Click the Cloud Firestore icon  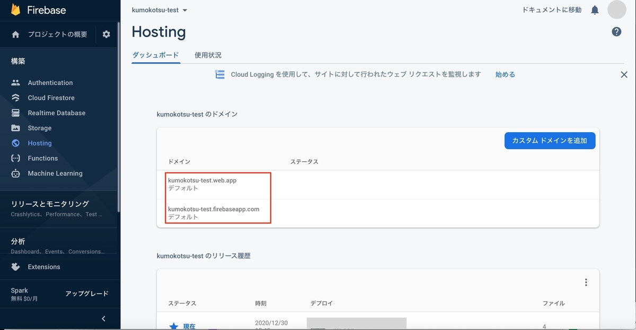[x=15, y=98]
